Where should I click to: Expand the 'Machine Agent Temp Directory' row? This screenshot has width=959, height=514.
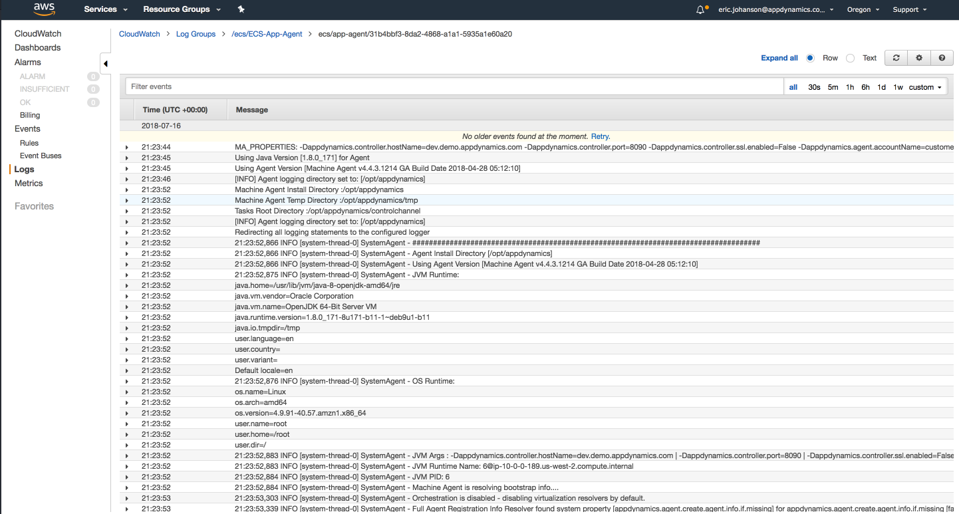(x=126, y=200)
